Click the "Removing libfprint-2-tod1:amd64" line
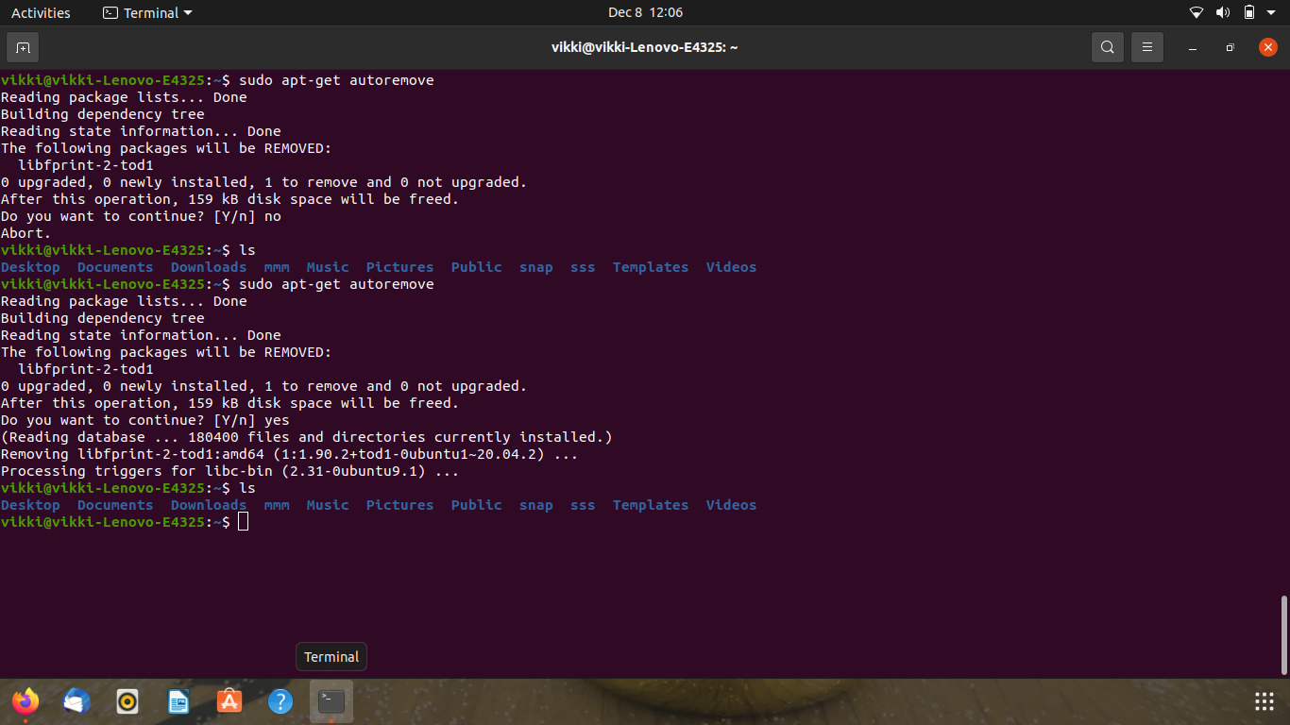This screenshot has height=725, width=1290. (x=289, y=454)
